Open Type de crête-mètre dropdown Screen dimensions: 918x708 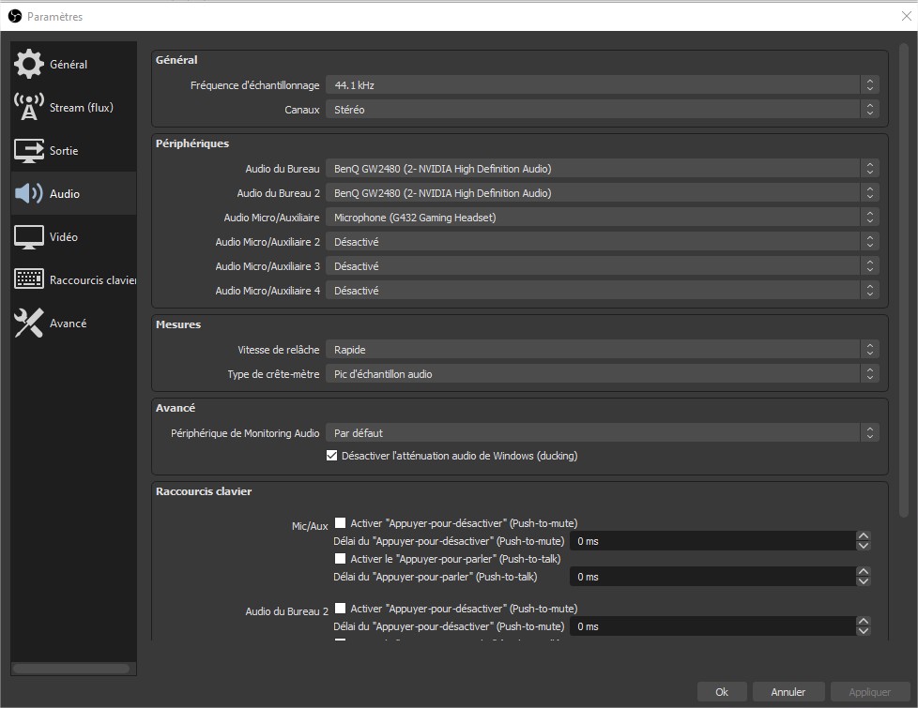click(x=603, y=374)
